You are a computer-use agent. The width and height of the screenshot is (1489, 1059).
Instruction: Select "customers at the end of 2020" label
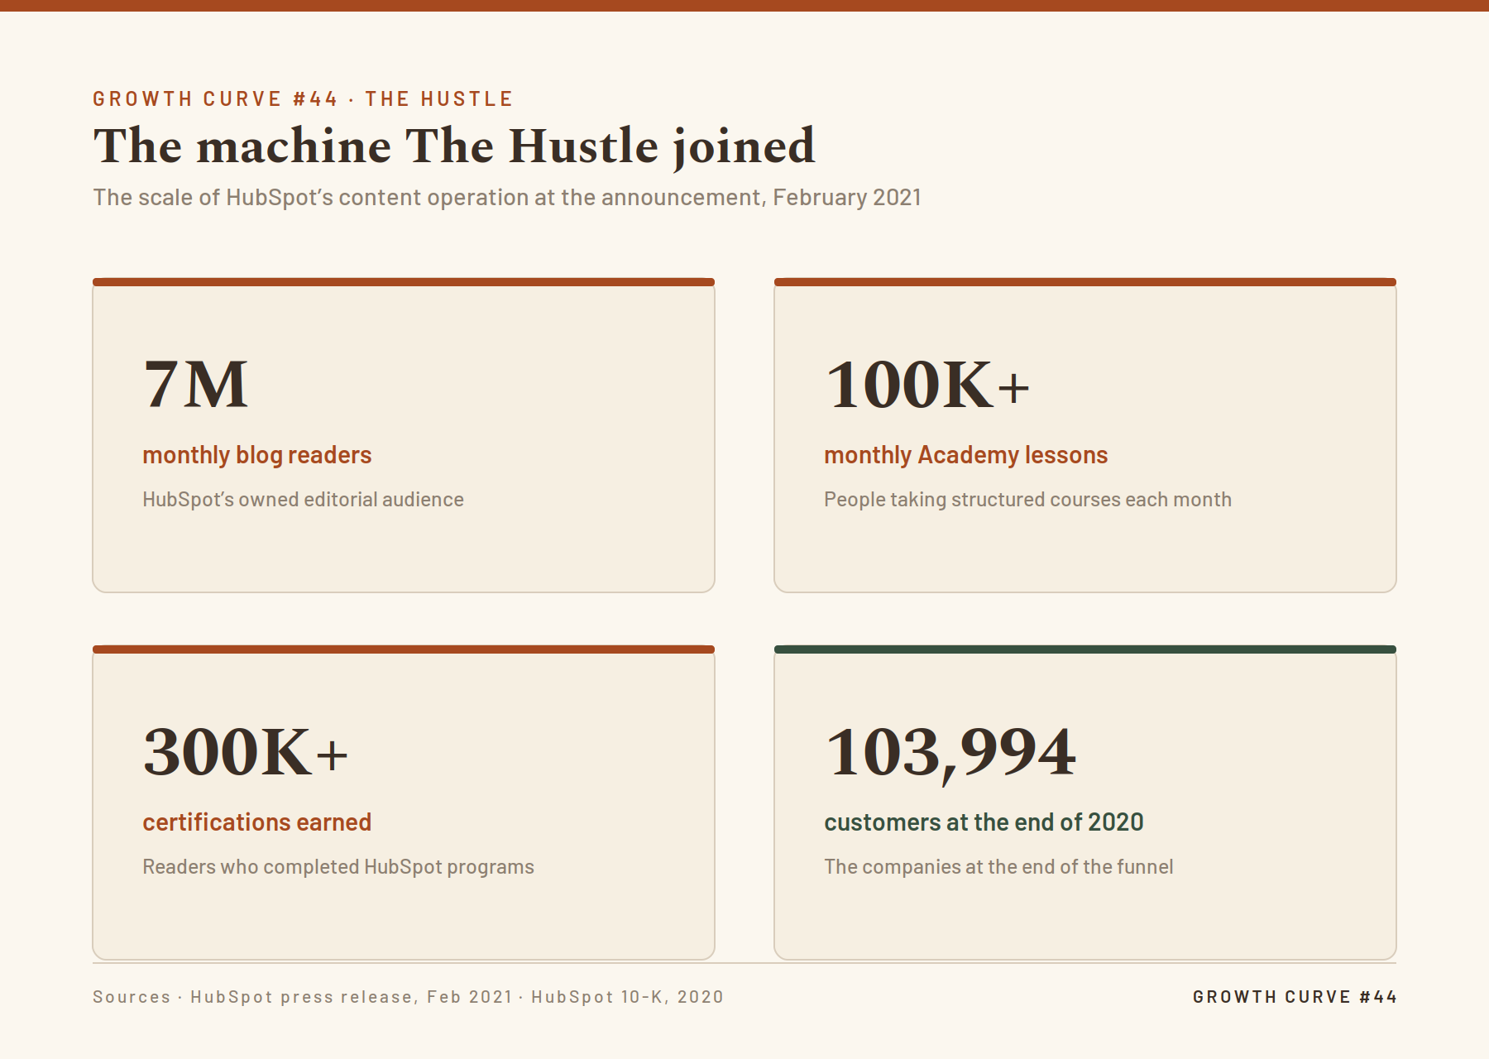[984, 822]
